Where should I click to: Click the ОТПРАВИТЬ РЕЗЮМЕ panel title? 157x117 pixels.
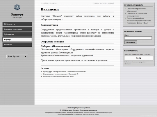[x=133, y=32]
